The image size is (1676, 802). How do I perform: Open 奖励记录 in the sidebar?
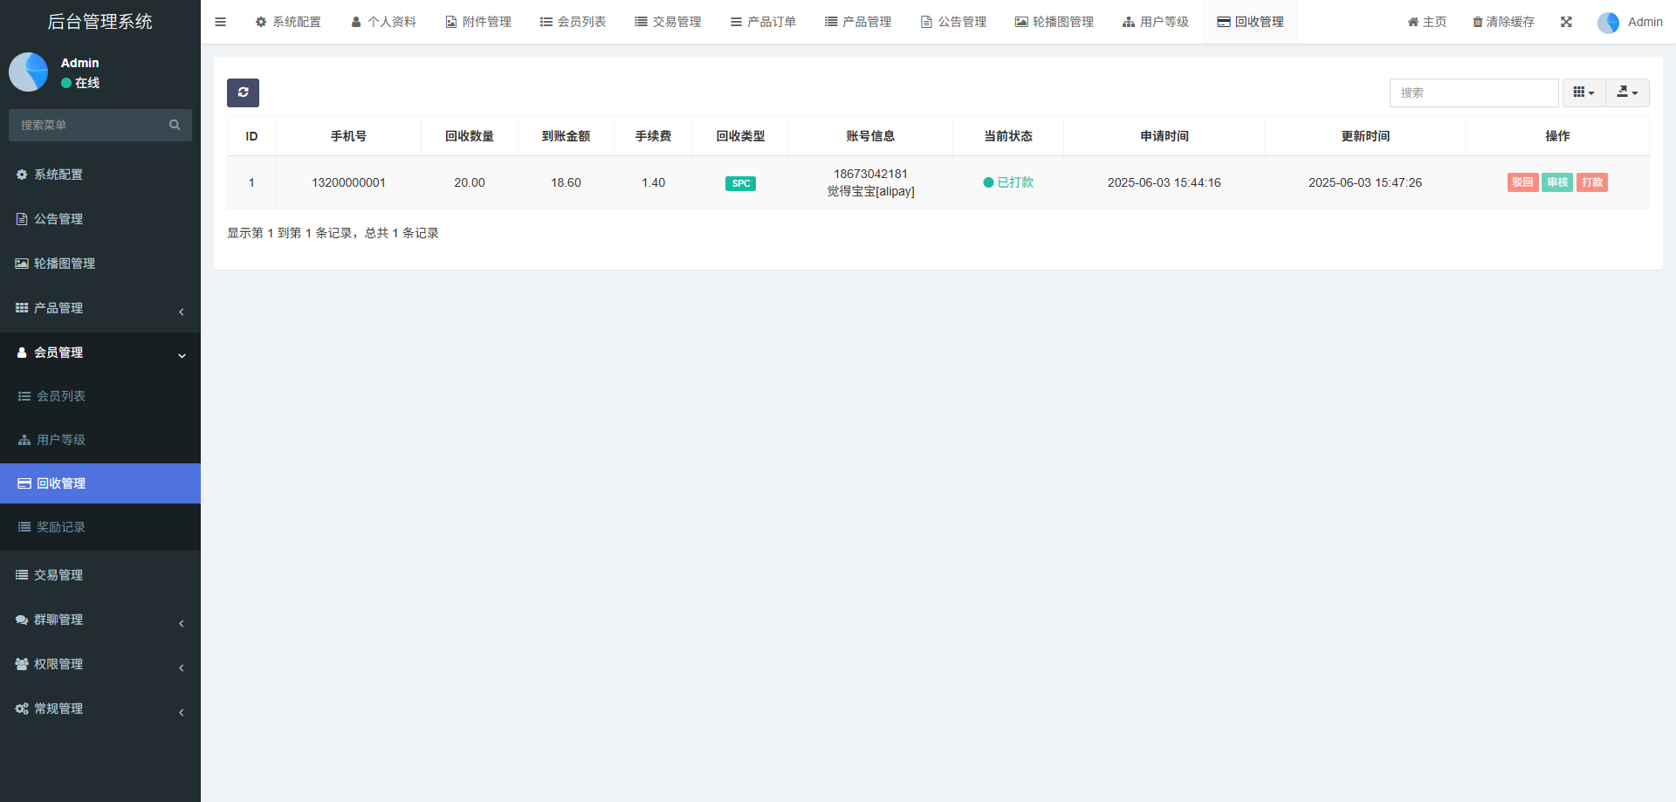pyautogui.click(x=61, y=527)
